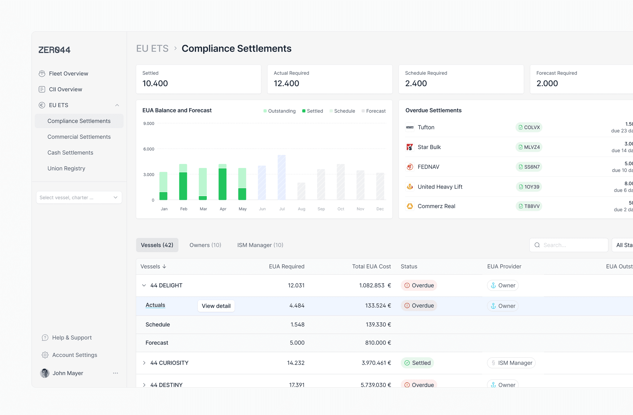Collapse the EU ETS sidebar section
This screenshot has height=415, width=633.
tap(117, 105)
